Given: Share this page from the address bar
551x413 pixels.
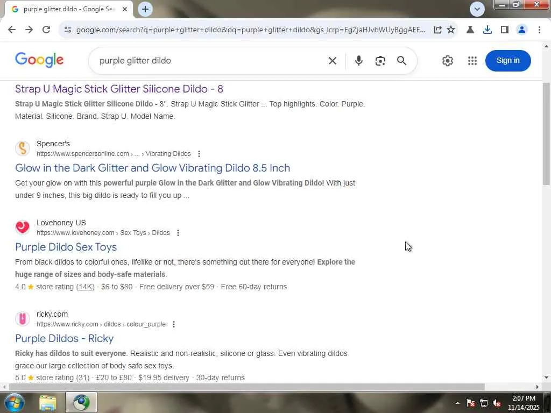Looking at the screenshot, I should coord(437,30).
